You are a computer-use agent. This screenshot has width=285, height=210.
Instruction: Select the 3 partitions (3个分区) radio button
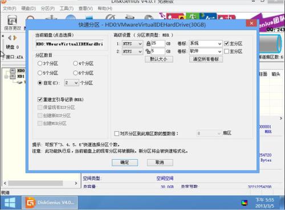pyautogui.click(x=40, y=63)
